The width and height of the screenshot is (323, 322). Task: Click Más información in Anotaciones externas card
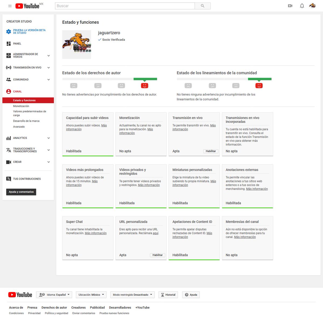coord(257,189)
